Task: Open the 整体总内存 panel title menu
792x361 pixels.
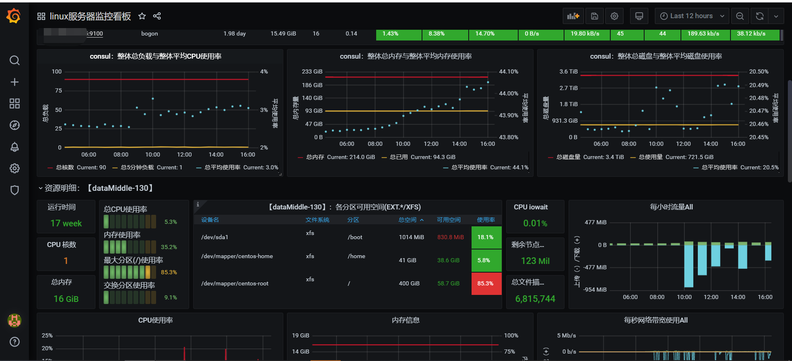Action: point(406,56)
